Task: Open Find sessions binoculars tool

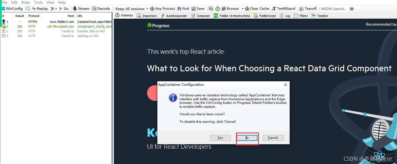Action: tap(183, 9)
